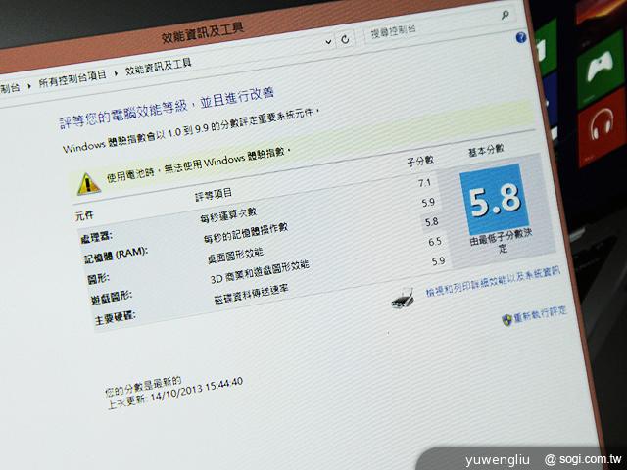Click 每秒運算次數 description text

point(228,215)
